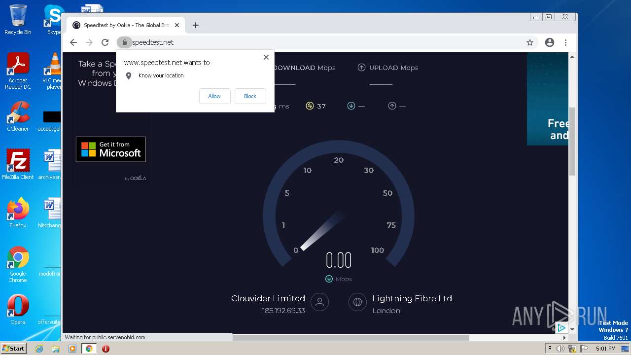Viewport: 631px width, 355px height.
Task: Click the scroll right arrow at the bottom
Action: click(565, 338)
